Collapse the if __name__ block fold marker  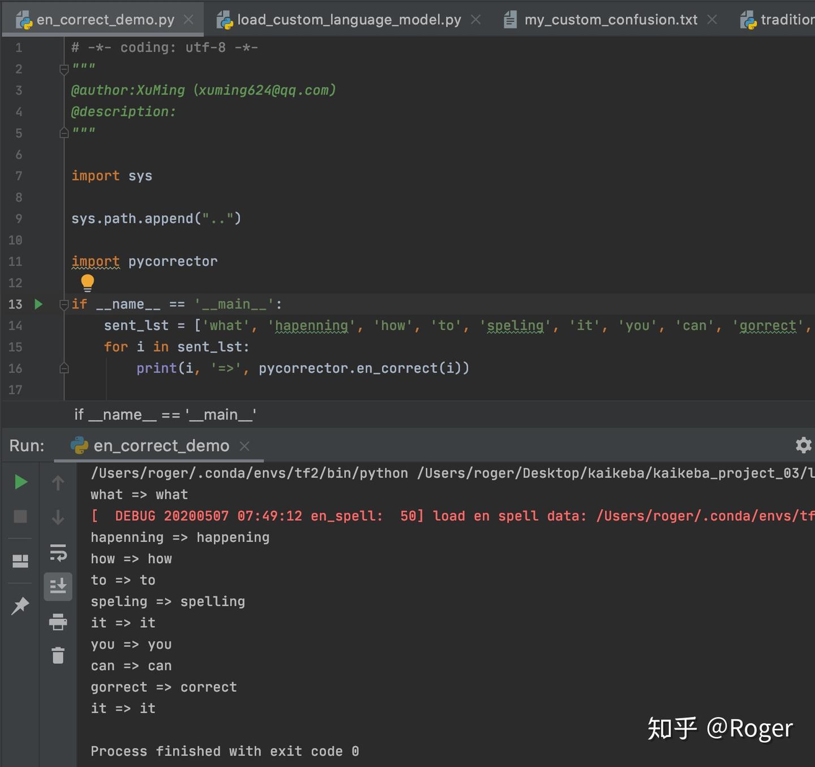[64, 305]
